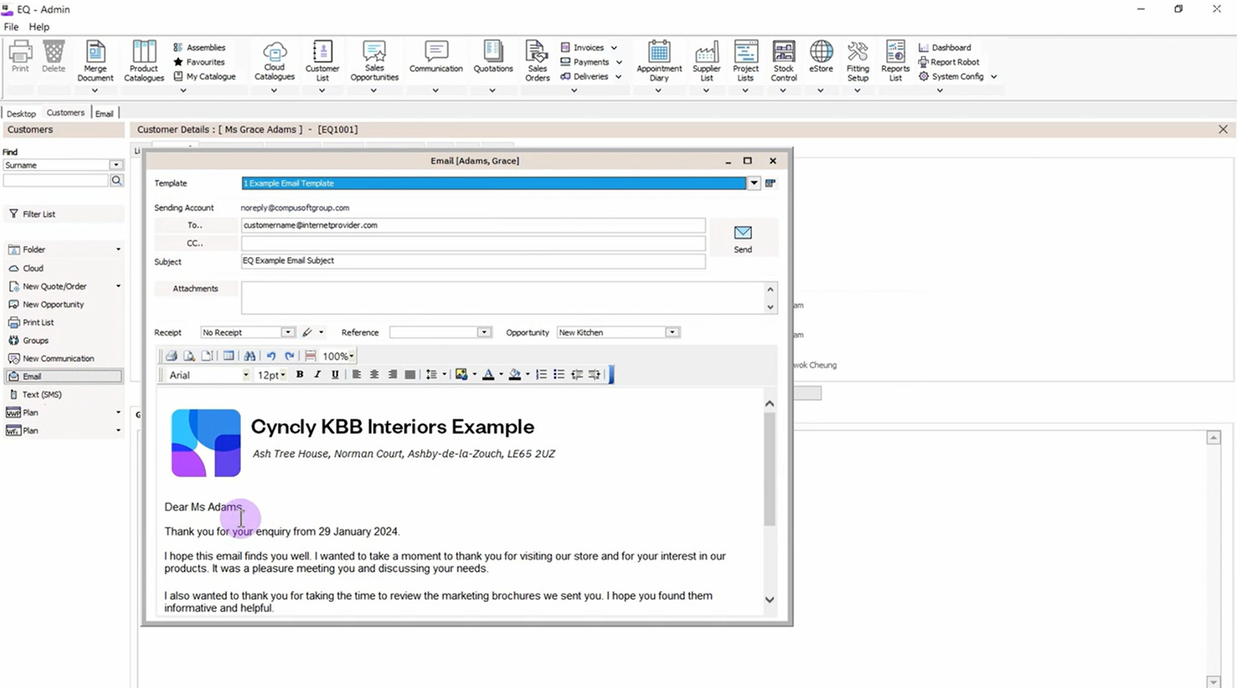
Task: Open Appointment Diary
Action: 659,61
